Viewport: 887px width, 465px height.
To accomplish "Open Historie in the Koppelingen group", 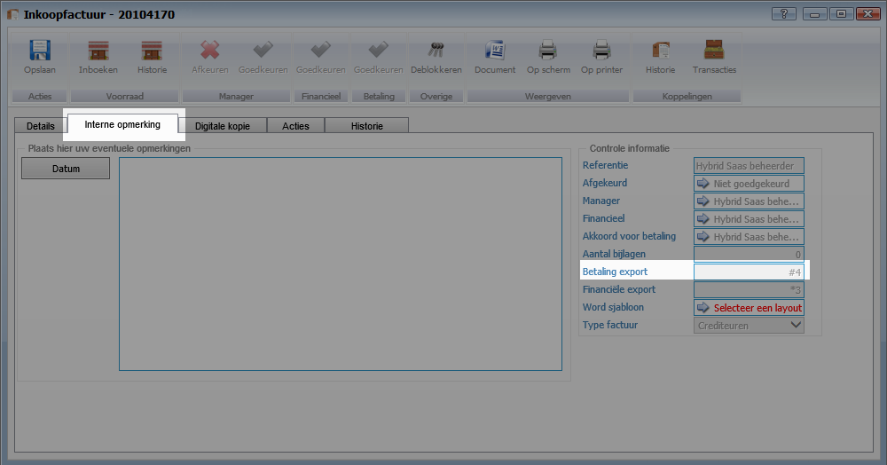I will (660, 51).
